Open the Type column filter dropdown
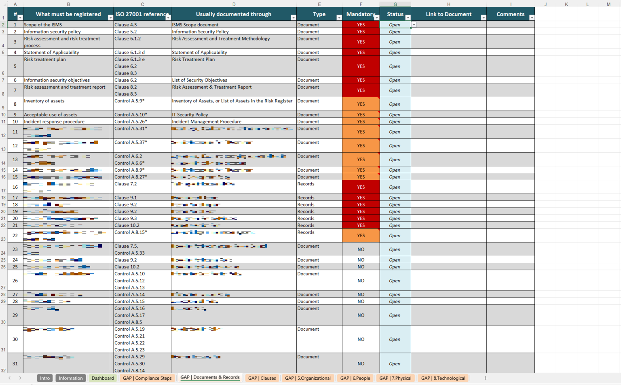The height and width of the screenshot is (385, 621). pyautogui.click(x=340, y=18)
